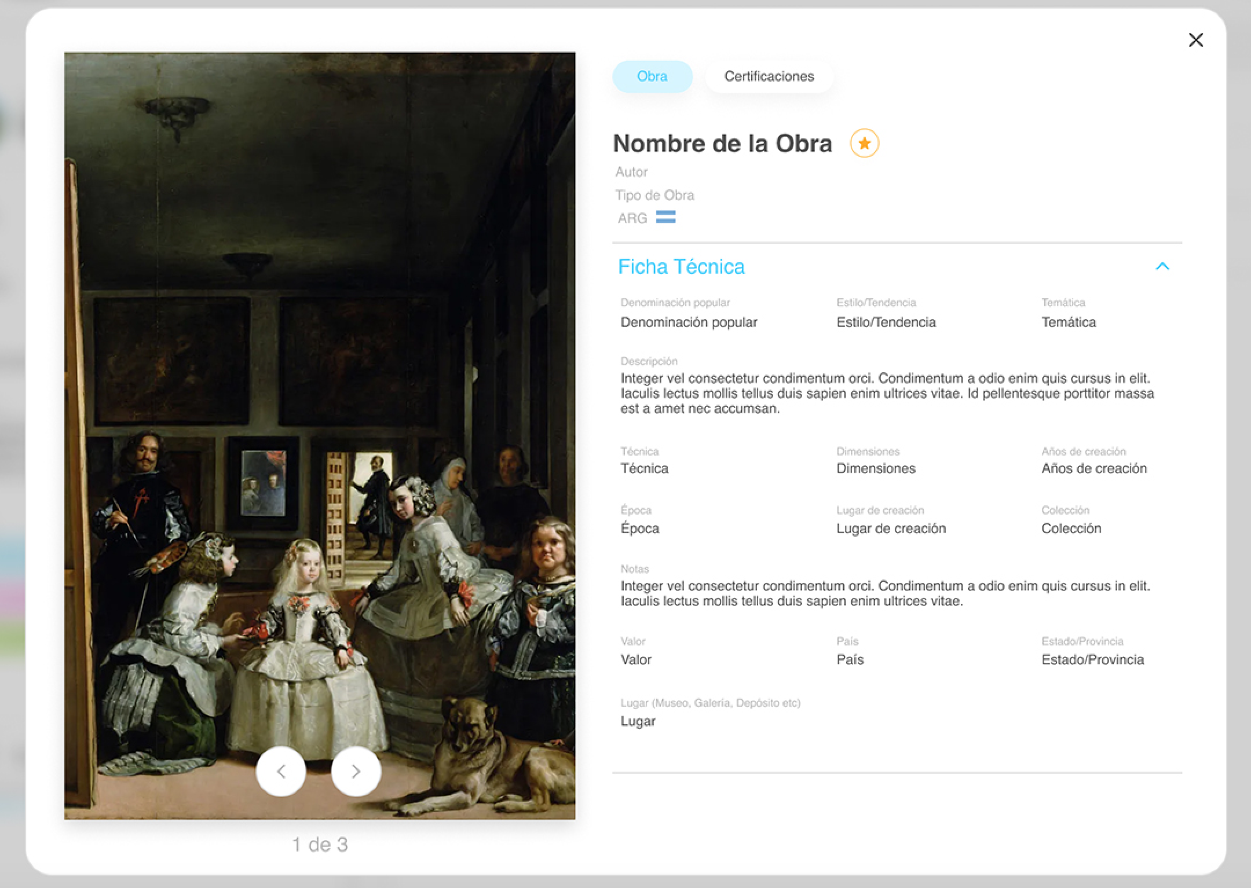
Task: Click the Descripción paragraph text
Action: pos(887,393)
